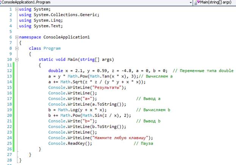Click the comment '// Вывод b'
The height and width of the screenshot is (165, 236).
coord(148,121)
